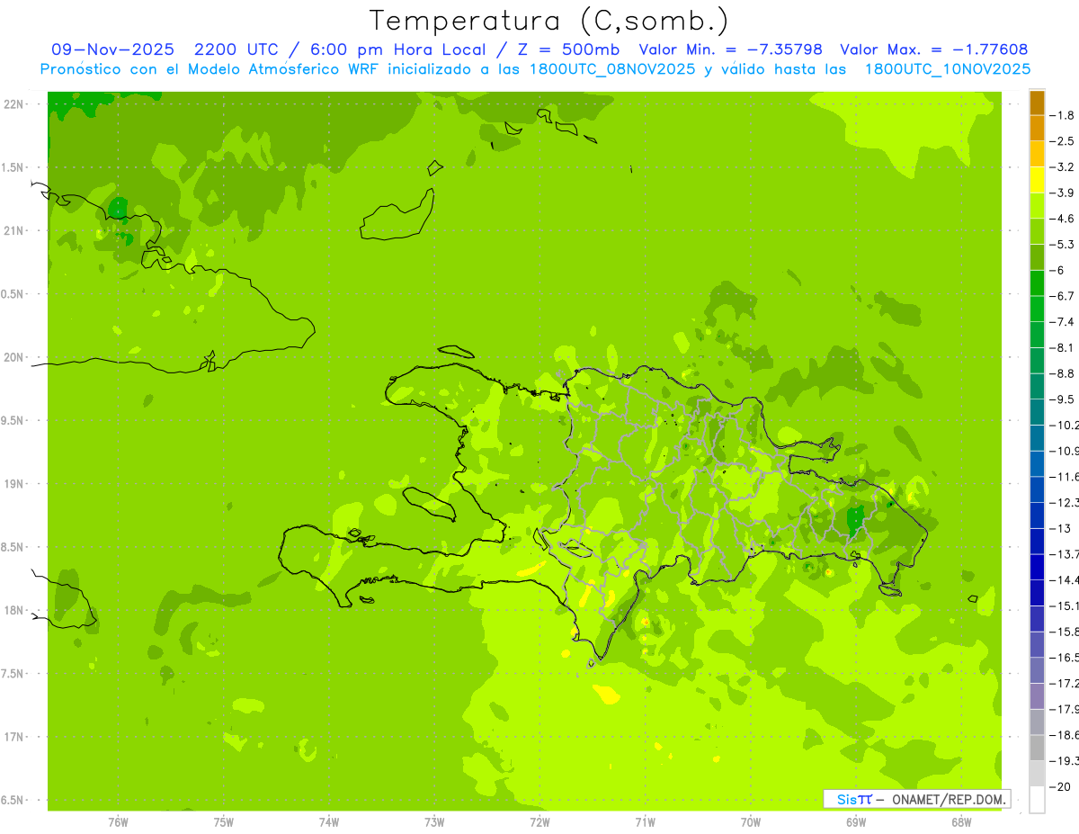Click the "71W" longitude label
The image size is (1079, 834).
(645, 821)
